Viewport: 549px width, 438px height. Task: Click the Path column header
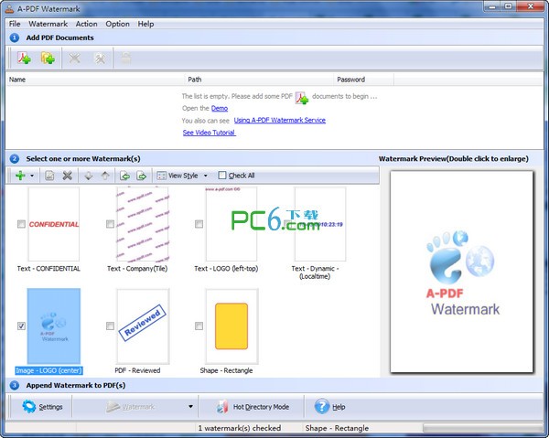click(259, 80)
